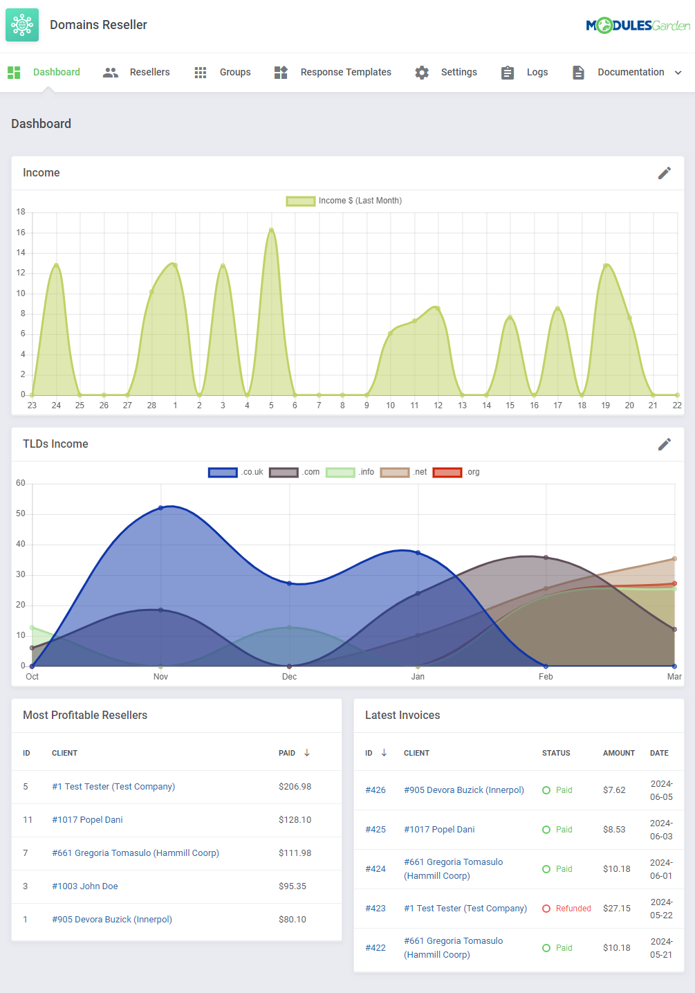This screenshot has width=695, height=993.
Task: Click the Documentation file icon
Action: point(579,72)
